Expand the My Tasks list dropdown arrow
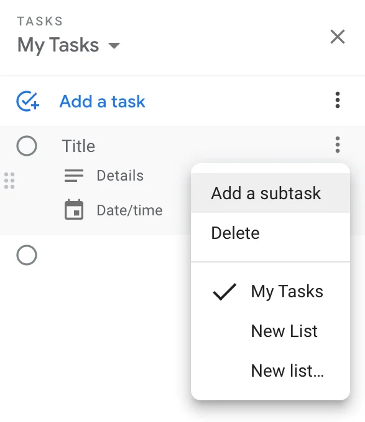The image size is (365, 422). click(114, 45)
